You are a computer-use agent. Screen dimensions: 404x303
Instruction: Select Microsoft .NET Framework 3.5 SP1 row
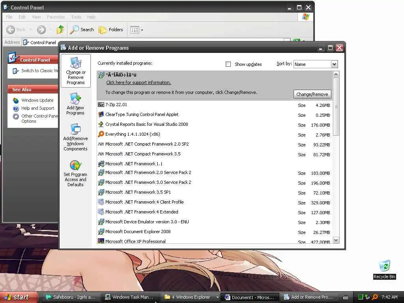[x=215, y=193]
